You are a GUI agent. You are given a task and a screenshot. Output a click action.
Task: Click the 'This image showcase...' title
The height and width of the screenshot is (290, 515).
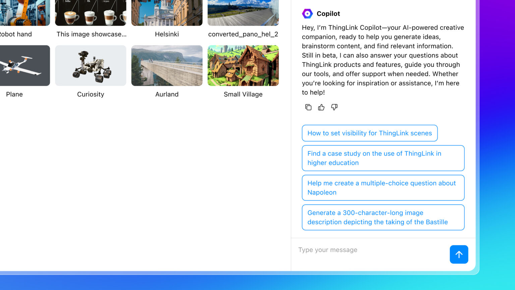click(x=91, y=34)
